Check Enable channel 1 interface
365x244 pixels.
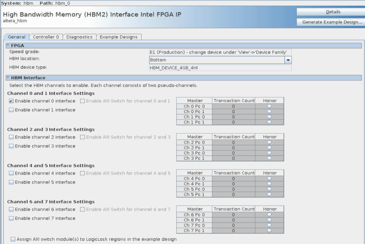pyautogui.click(x=11, y=110)
